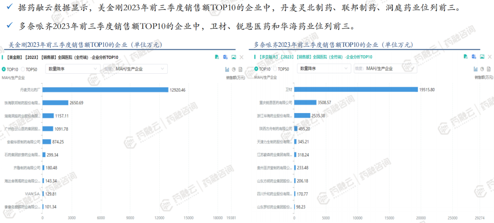
Task: Click 销售额(万元) label in 美金刚 panel
Action: click(x=235, y=77)
